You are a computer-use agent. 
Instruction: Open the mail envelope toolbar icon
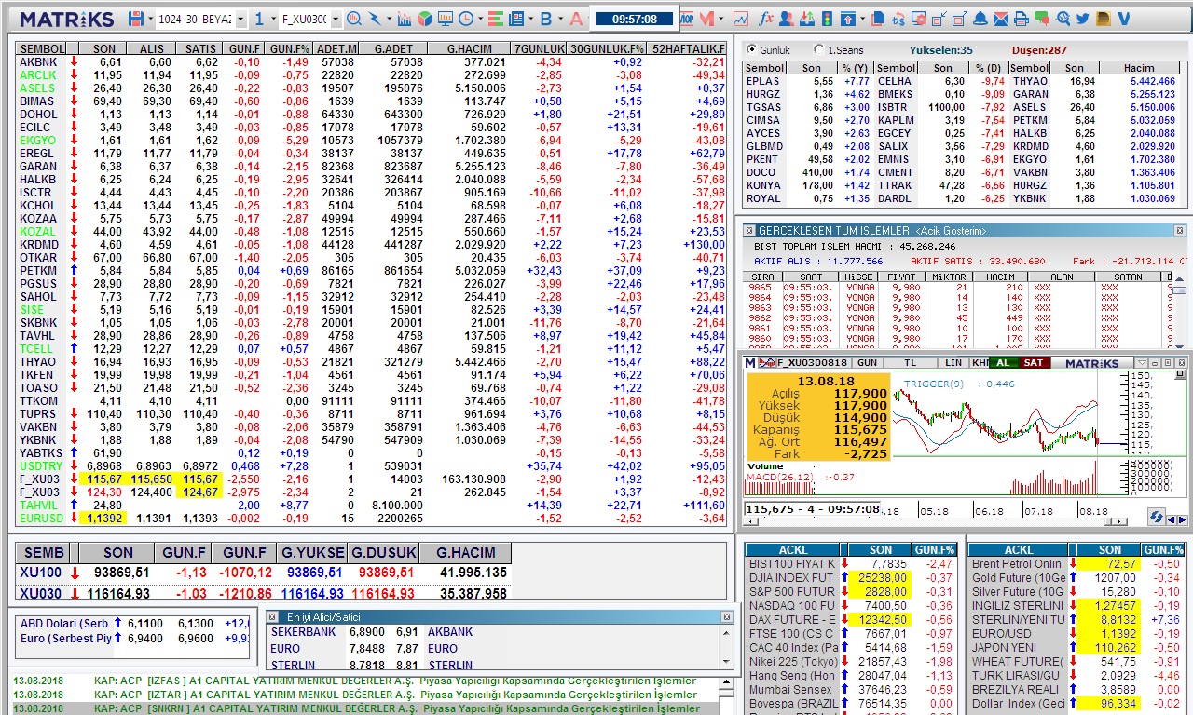(1000, 19)
